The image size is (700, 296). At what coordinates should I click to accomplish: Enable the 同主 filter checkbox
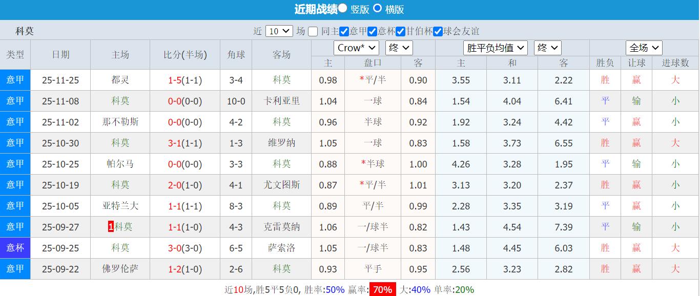313,31
